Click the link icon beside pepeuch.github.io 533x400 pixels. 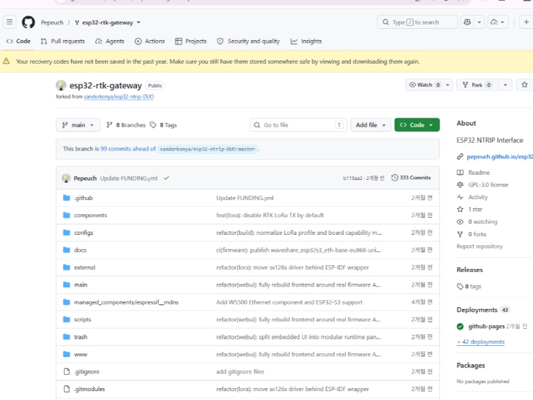point(460,156)
